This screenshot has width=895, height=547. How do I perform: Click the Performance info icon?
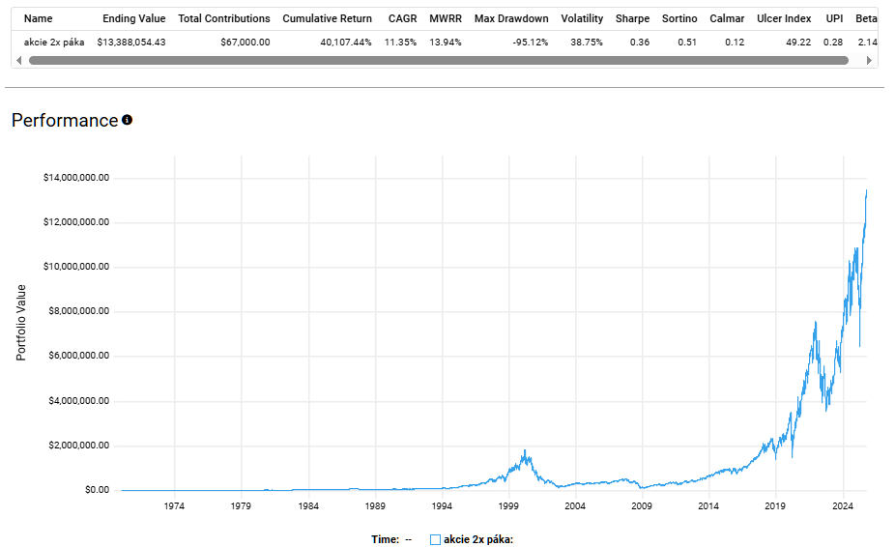127,121
